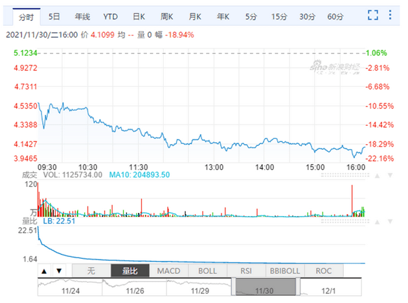Screen dimensions: 408x303
Task: Click the fullscreen expand icon
Action: 372,15
